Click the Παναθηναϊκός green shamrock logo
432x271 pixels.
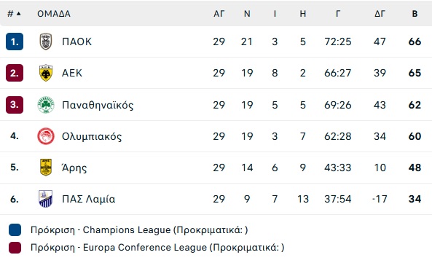[46, 105]
